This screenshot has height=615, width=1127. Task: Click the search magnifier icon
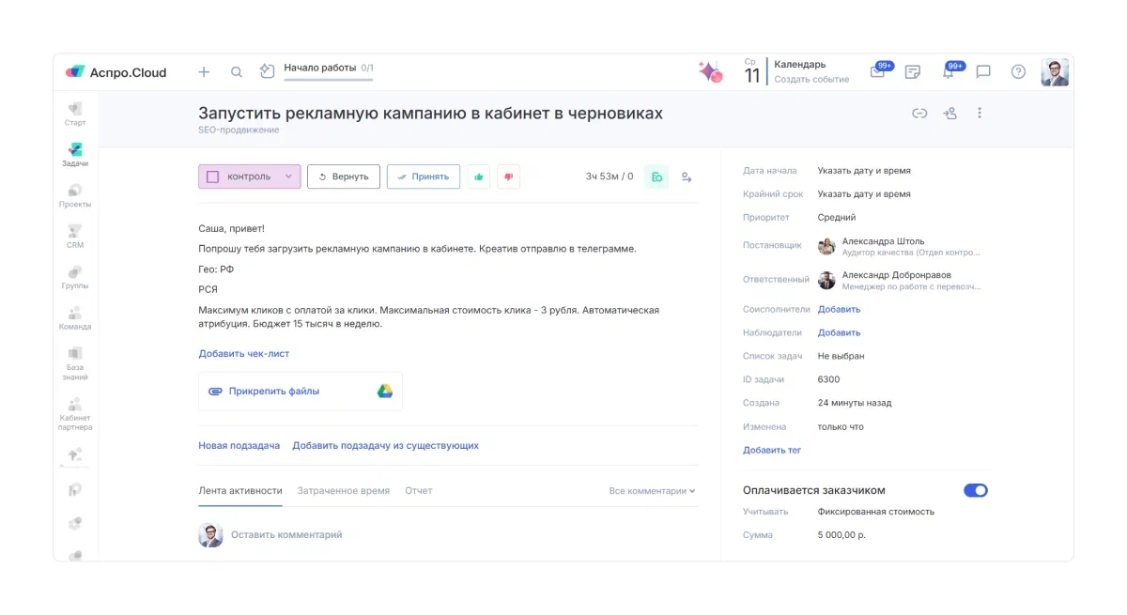click(237, 72)
